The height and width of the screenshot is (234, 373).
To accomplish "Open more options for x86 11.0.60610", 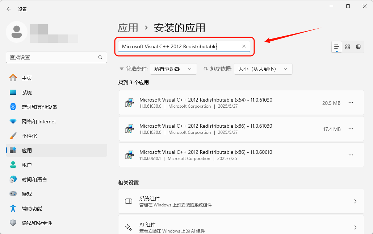I will [x=351, y=155].
